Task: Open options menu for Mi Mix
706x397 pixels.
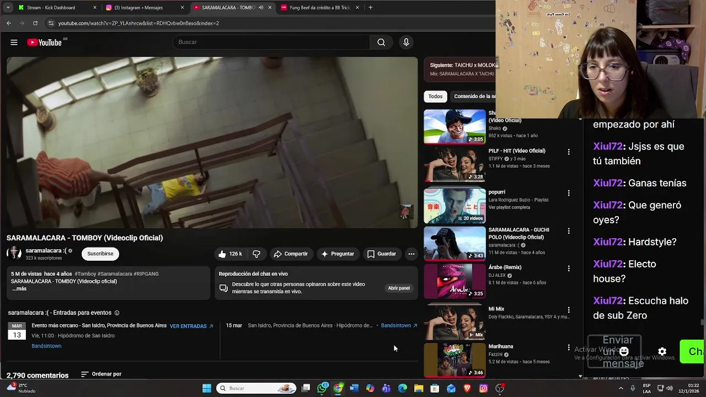Action: (569, 310)
